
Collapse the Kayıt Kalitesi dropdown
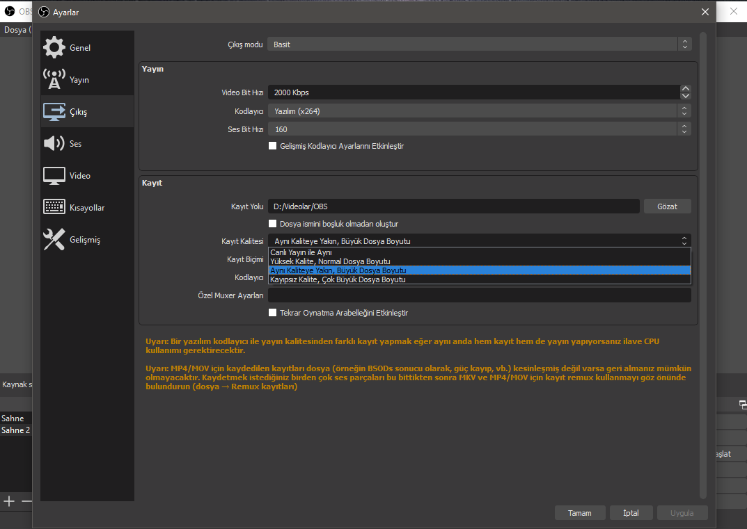tap(479, 241)
